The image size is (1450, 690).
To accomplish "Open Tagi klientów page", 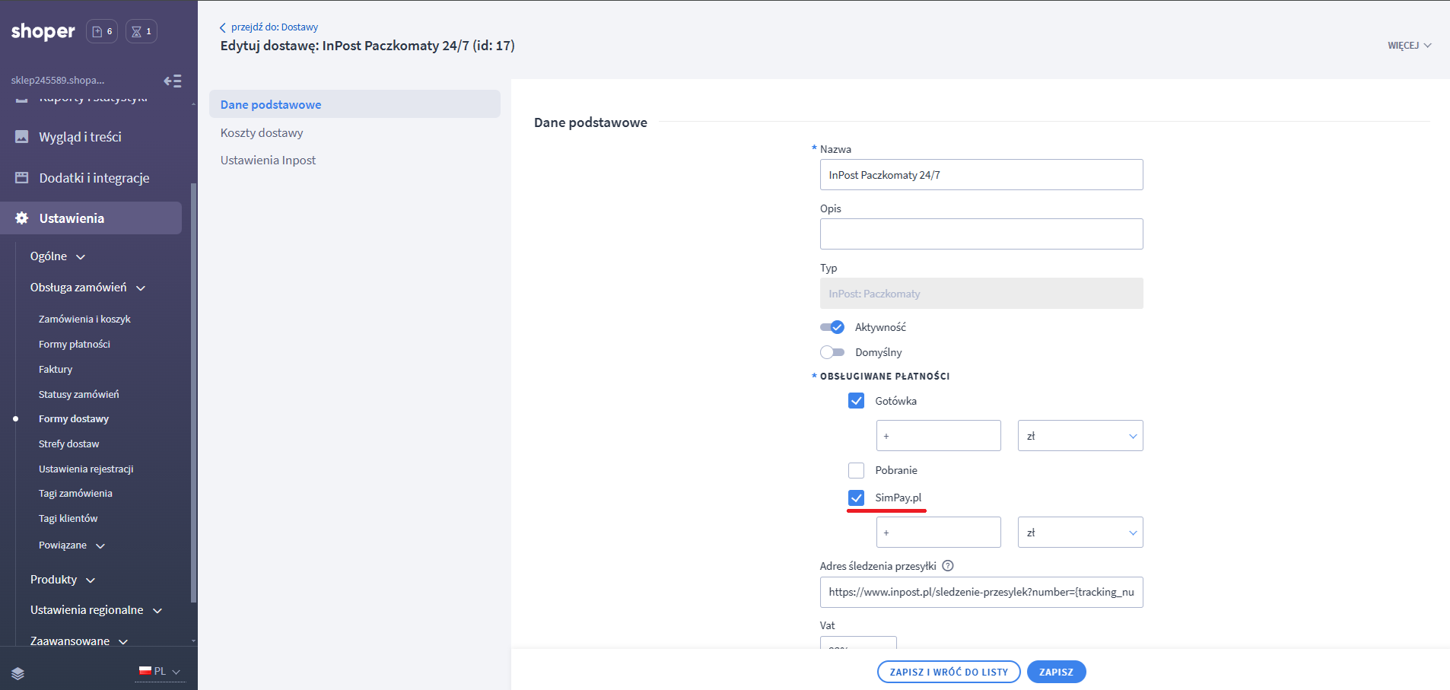I will tap(68, 519).
